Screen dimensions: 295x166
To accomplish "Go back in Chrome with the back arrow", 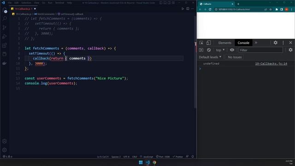I will click(x=200, y=9).
